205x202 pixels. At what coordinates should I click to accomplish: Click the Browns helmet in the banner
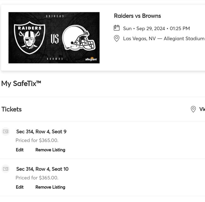(78, 38)
